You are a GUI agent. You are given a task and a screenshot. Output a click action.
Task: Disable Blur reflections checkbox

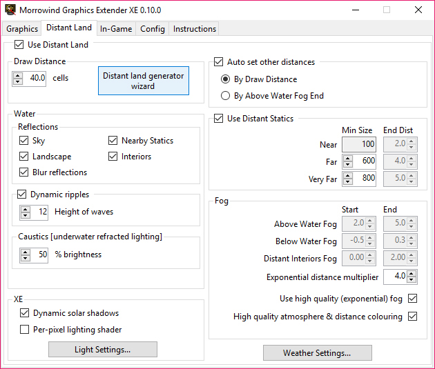(x=24, y=172)
